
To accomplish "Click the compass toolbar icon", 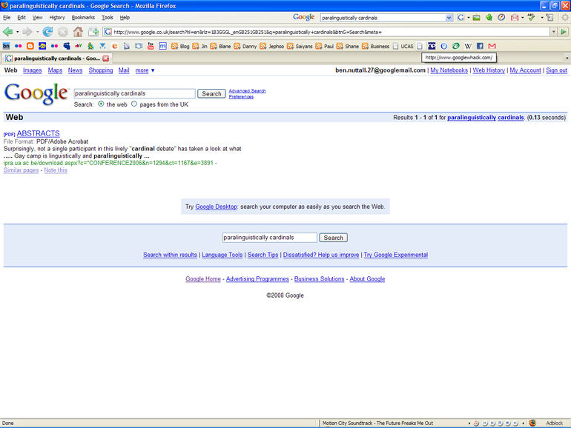I will pyautogui.click(x=501, y=18).
